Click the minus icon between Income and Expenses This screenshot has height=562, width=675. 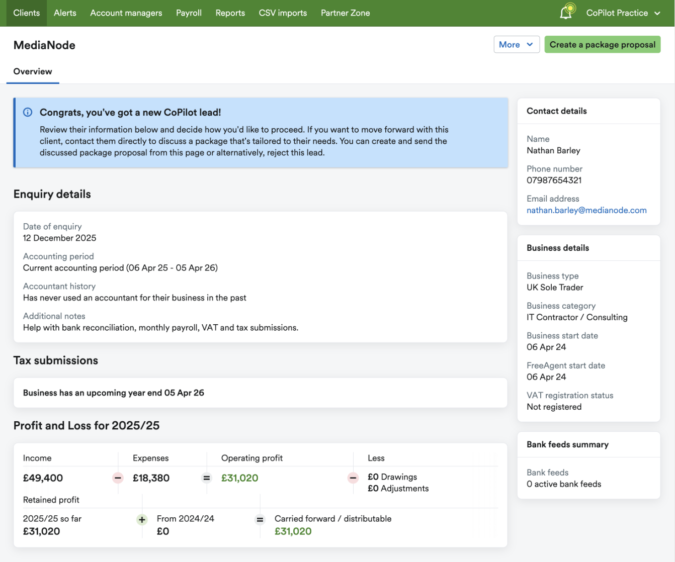point(118,478)
